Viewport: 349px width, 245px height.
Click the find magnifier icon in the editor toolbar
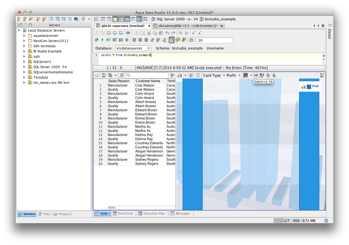click(181, 33)
